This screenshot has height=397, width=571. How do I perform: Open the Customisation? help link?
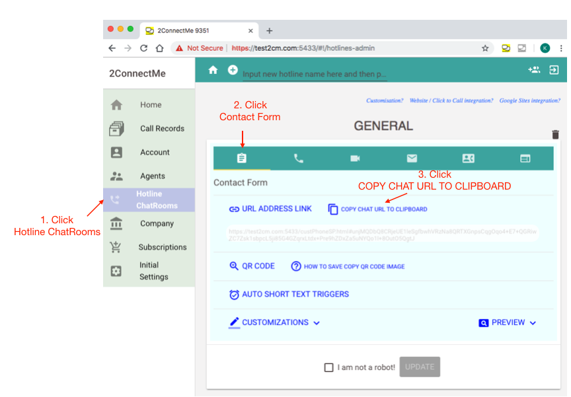pyautogui.click(x=385, y=101)
